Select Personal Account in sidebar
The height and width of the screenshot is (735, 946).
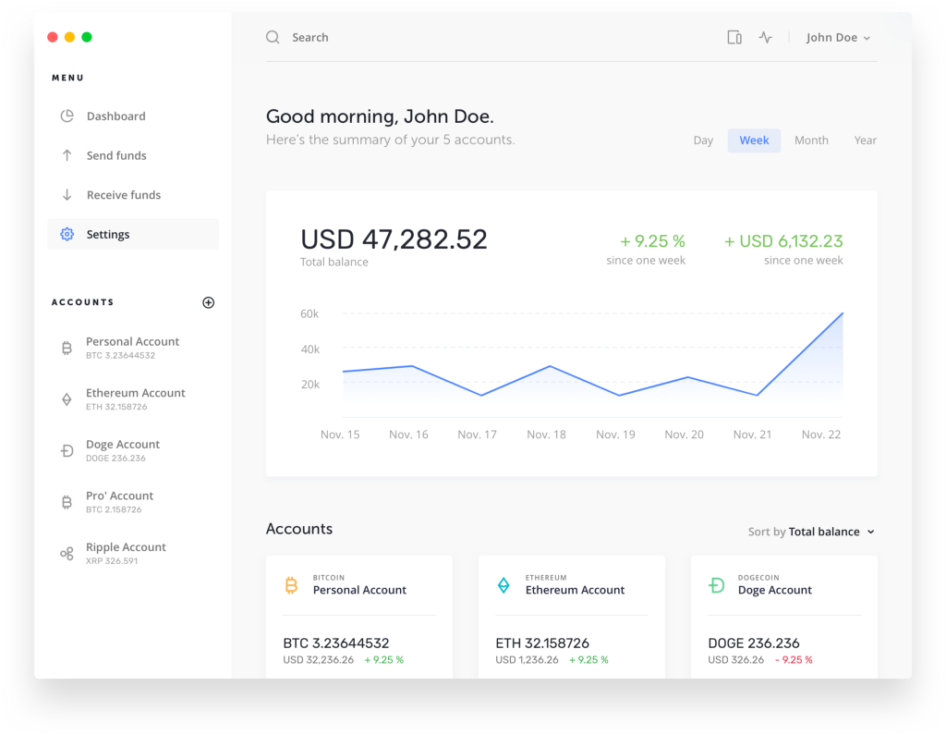coord(133,348)
